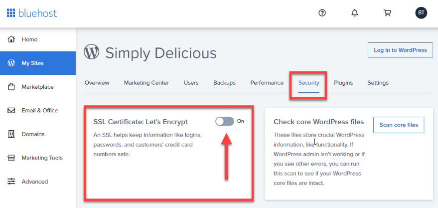Select the Security tab
This screenshot has height=208, width=438.
[308, 83]
